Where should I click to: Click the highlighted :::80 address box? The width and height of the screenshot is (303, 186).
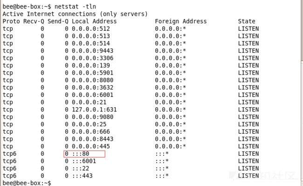(x=84, y=154)
